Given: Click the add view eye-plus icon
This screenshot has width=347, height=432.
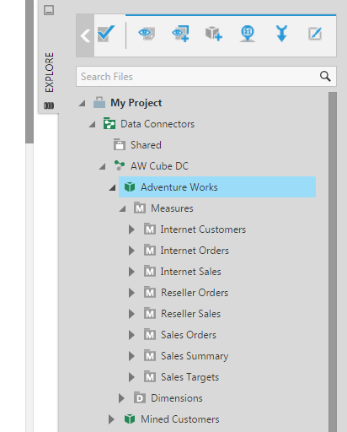Looking at the screenshot, I should tap(180, 34).
